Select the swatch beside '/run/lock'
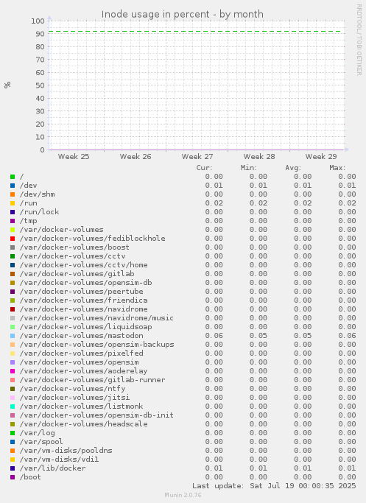Viewport: 366px width, 503px height. click(13, 212)
